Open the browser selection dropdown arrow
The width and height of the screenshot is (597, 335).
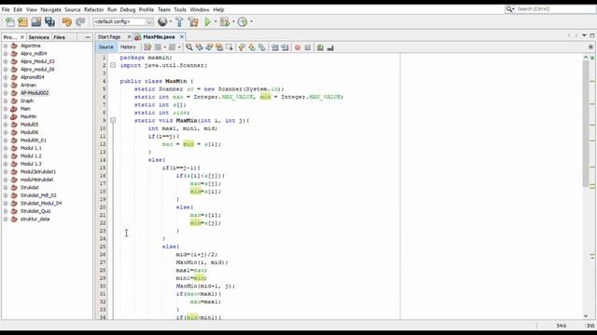click(170, 22)
